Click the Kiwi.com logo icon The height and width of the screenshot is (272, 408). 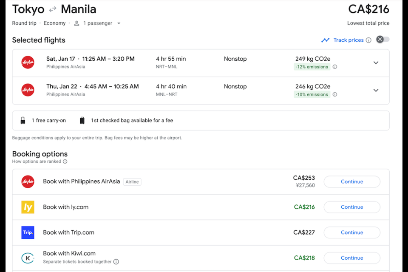28,258
